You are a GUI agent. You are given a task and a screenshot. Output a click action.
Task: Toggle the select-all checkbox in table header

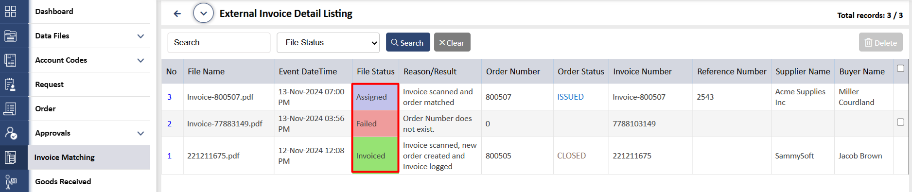point(900,69)
